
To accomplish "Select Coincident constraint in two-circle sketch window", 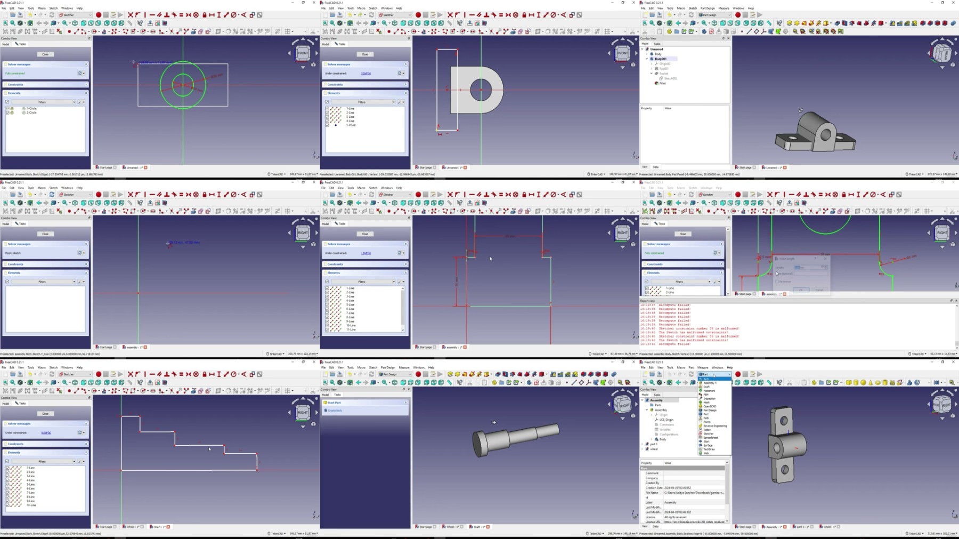I will pyautogui.click(x=130, y=15).
